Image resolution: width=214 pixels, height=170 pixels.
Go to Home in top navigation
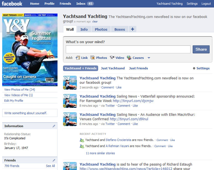click(35, 4)
